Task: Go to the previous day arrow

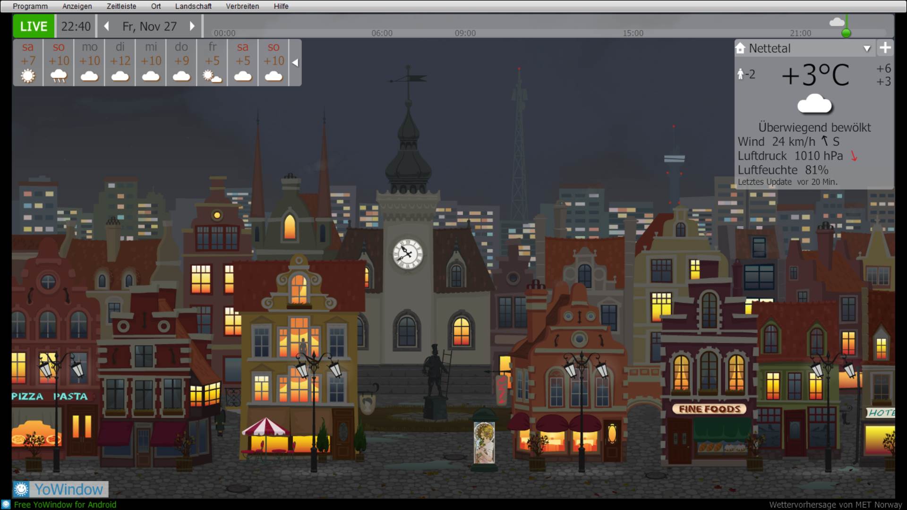Action: point(107,26)
